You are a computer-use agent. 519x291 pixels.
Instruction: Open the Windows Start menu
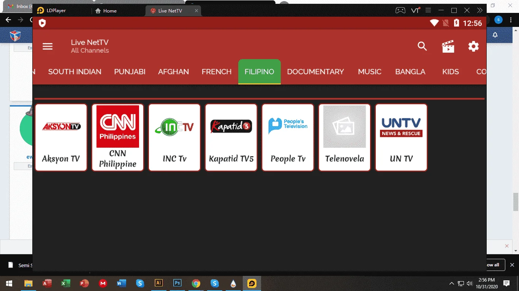(9, 283)
